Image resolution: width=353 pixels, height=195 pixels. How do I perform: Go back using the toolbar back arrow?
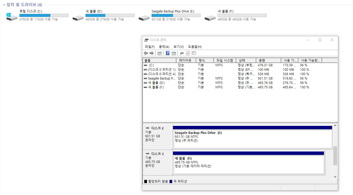pos(146,53)
